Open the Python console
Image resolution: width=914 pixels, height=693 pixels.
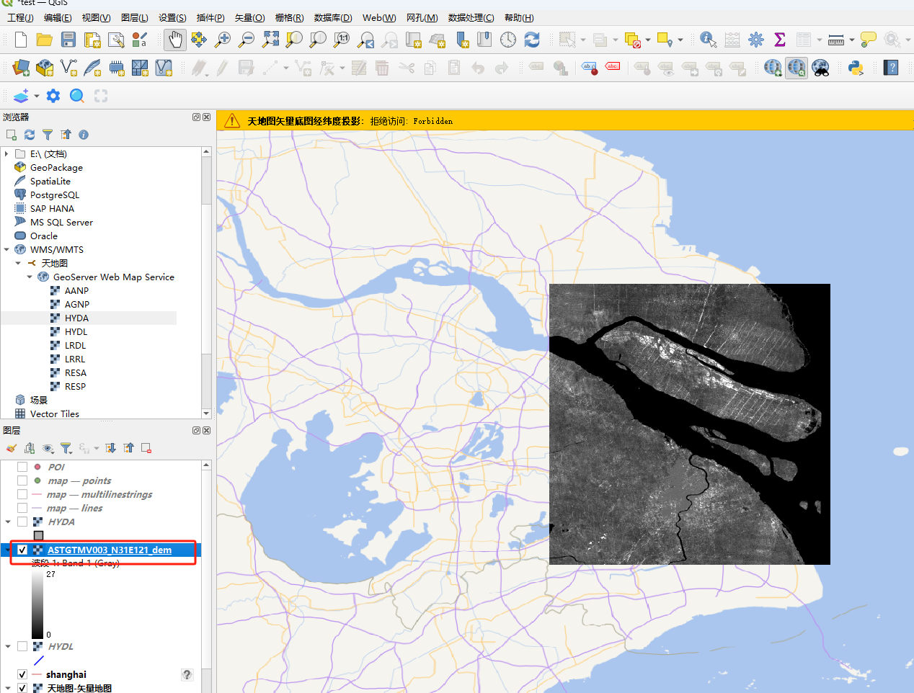click(x=856, y=68)
